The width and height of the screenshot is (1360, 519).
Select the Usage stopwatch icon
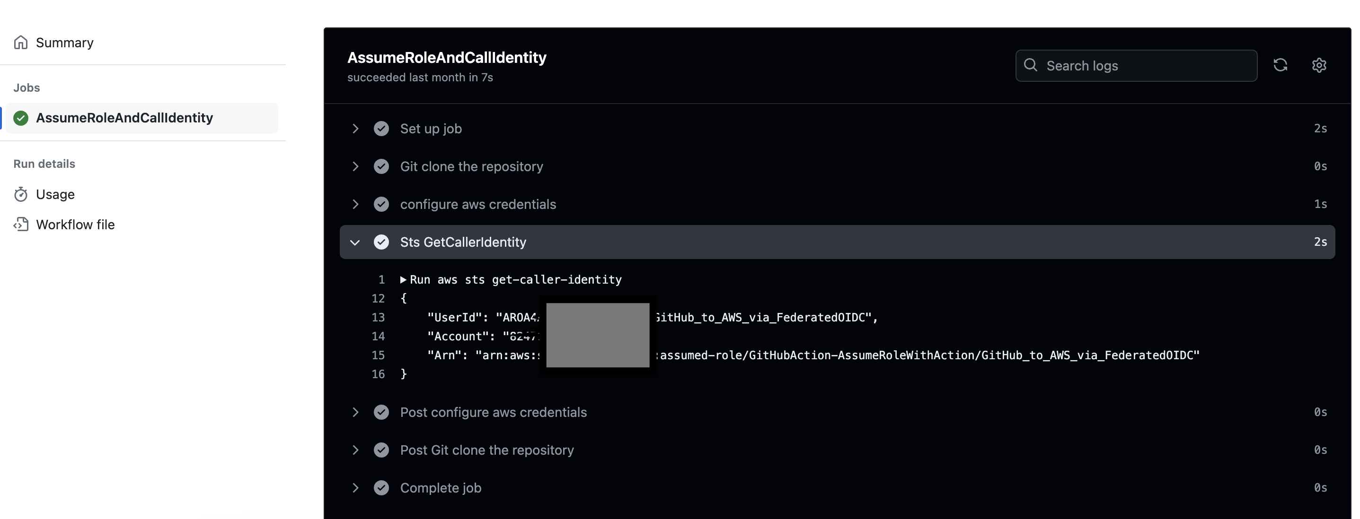21,194
